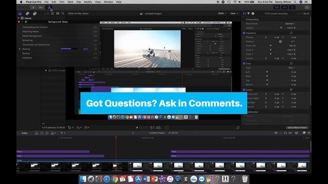The width and height of the screenshot is (328, 184).
Task: Toggle the Transform effect checkbox
Action: tap(244, 33)
